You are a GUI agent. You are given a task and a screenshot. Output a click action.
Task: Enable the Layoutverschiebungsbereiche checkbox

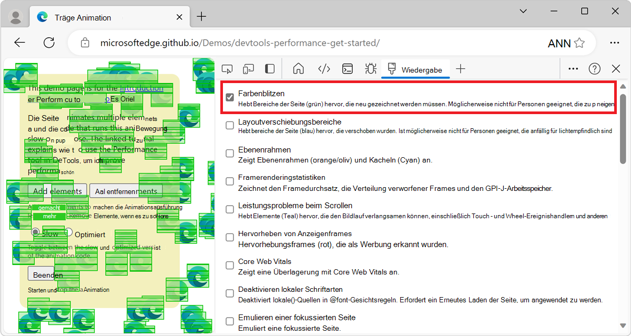pos(230,125)
